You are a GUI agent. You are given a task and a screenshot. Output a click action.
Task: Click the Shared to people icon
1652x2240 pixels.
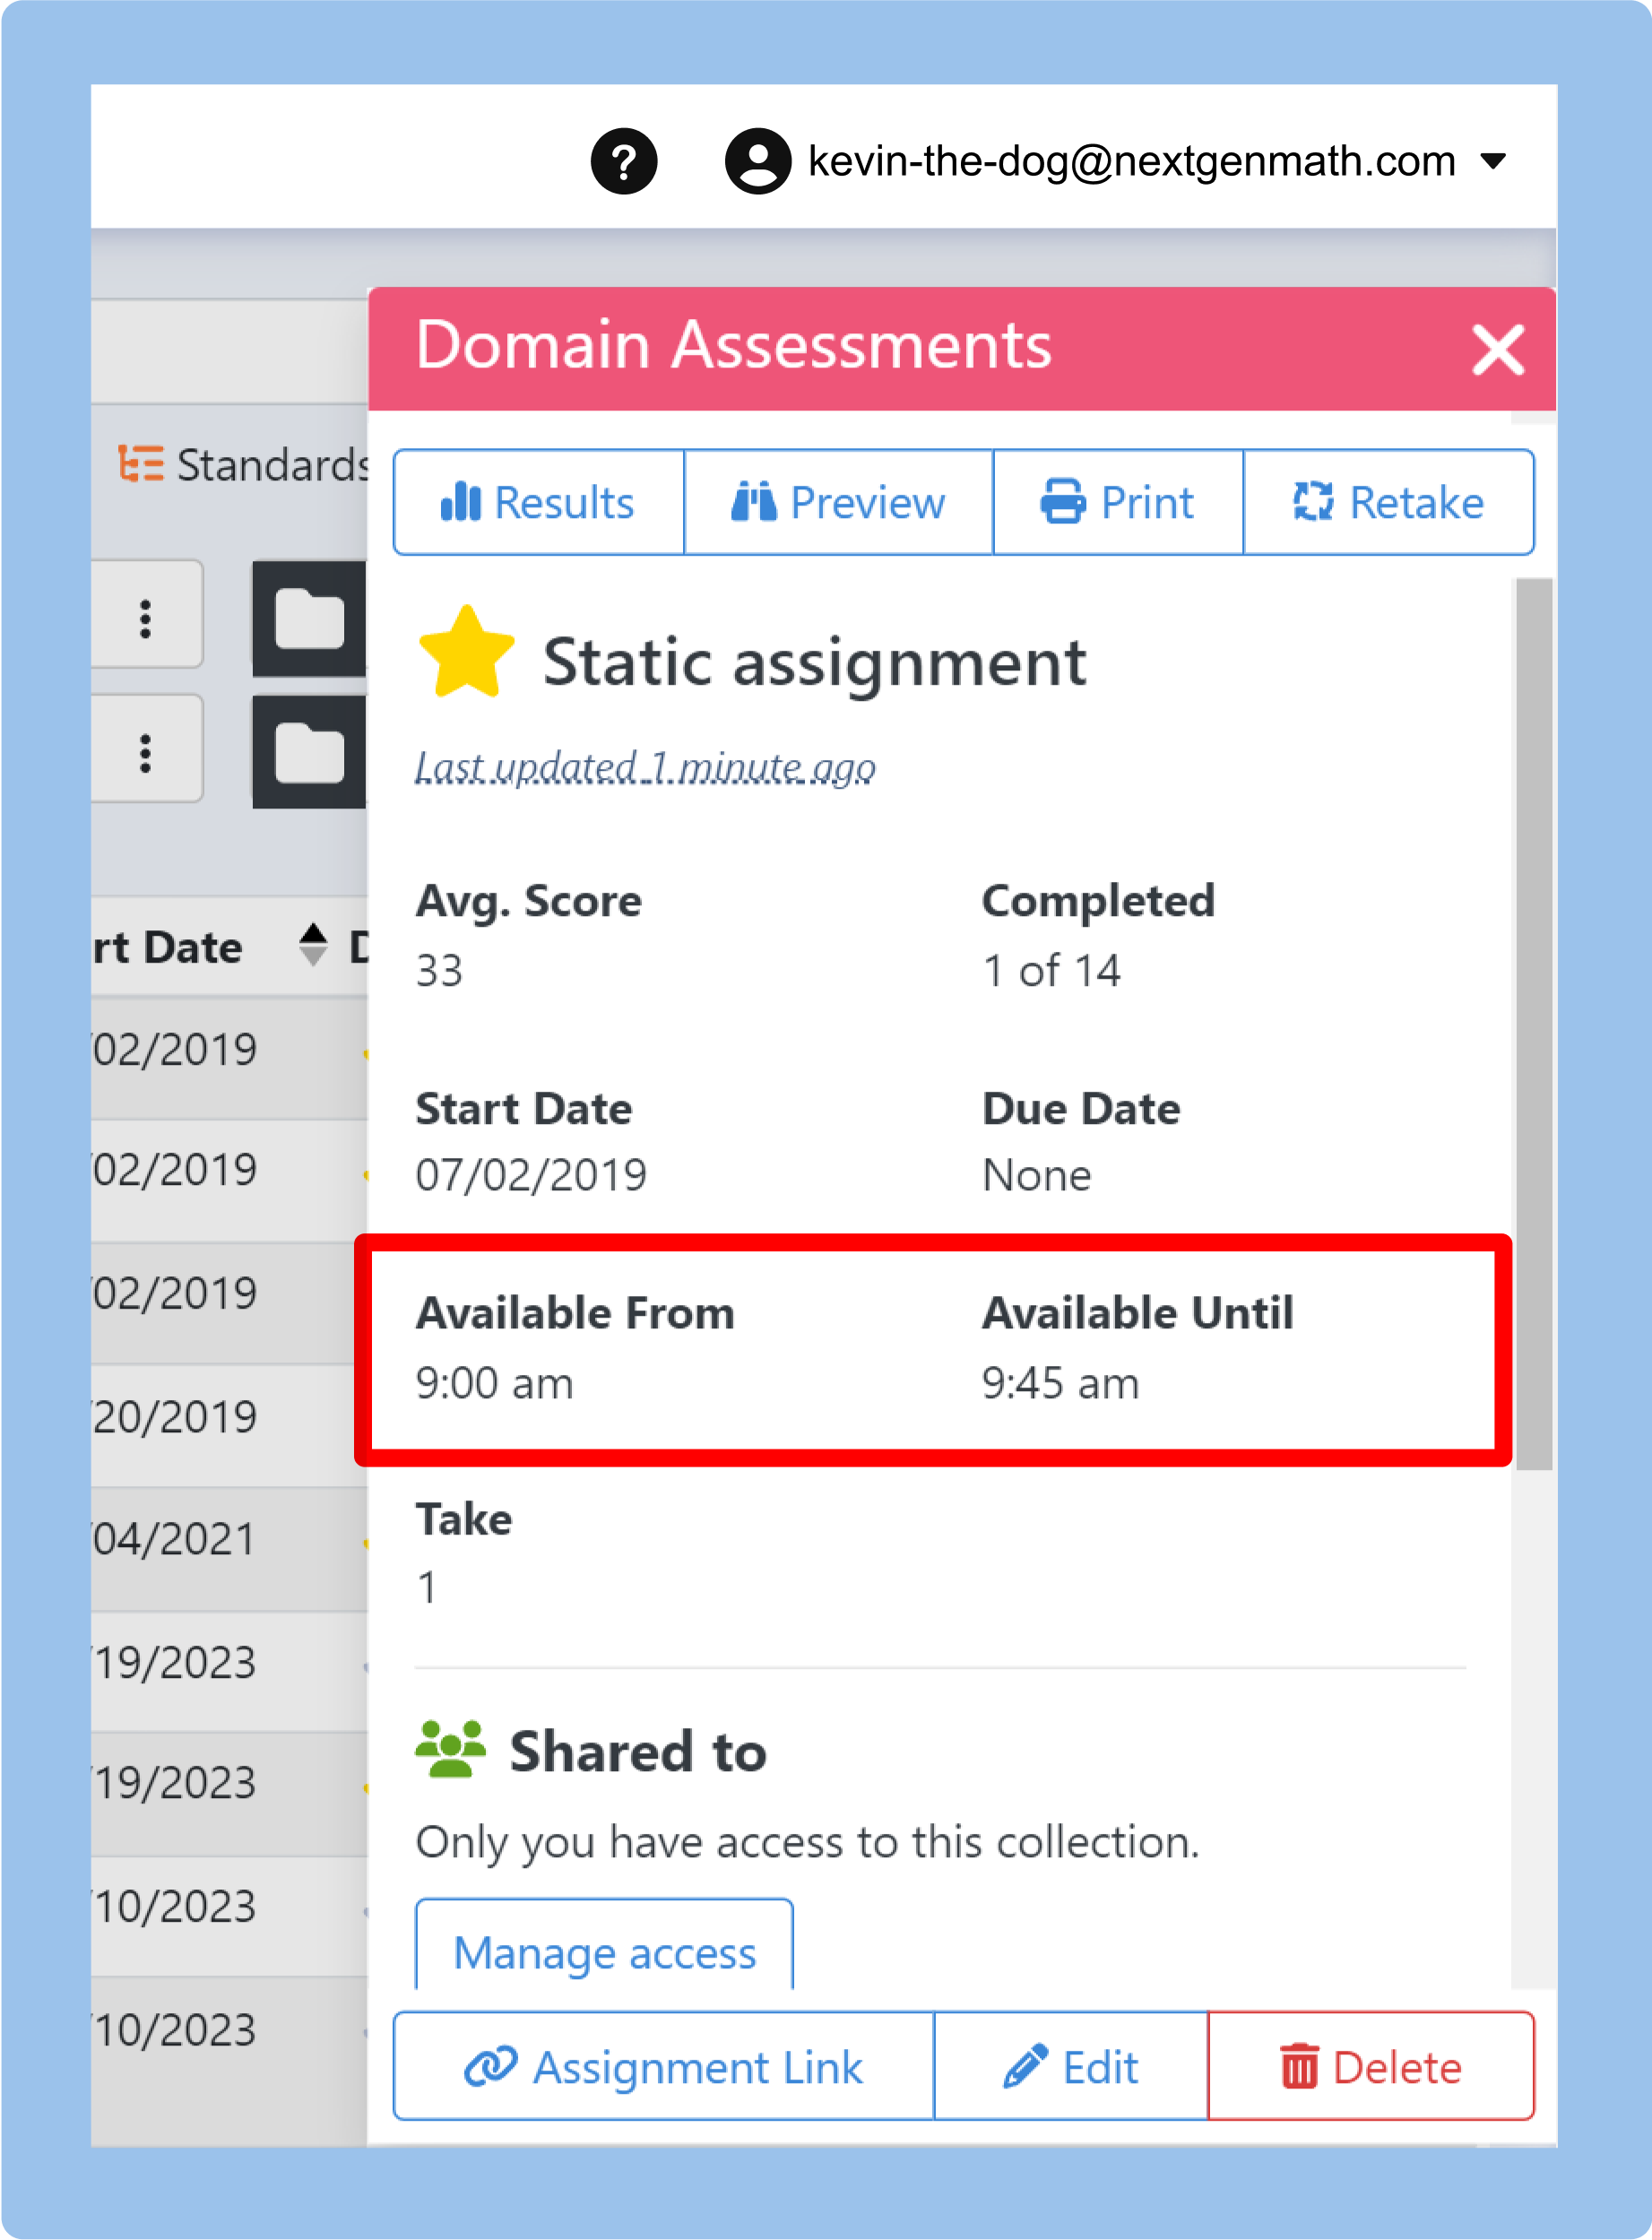click(450, 1749)
